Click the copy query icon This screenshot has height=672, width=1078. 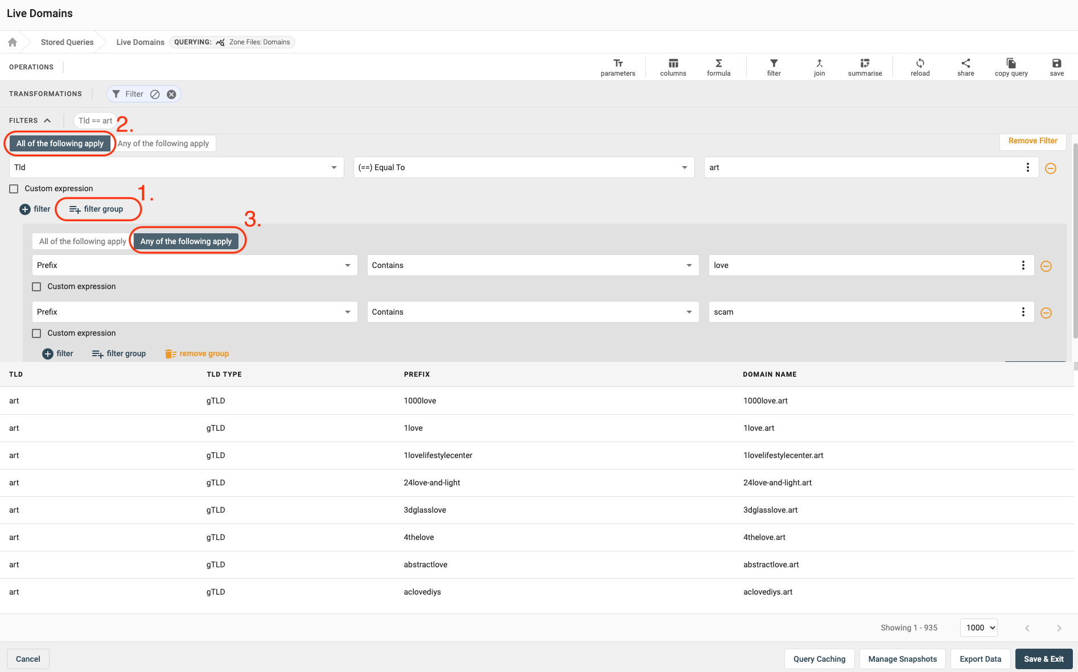click(1011, 67)
